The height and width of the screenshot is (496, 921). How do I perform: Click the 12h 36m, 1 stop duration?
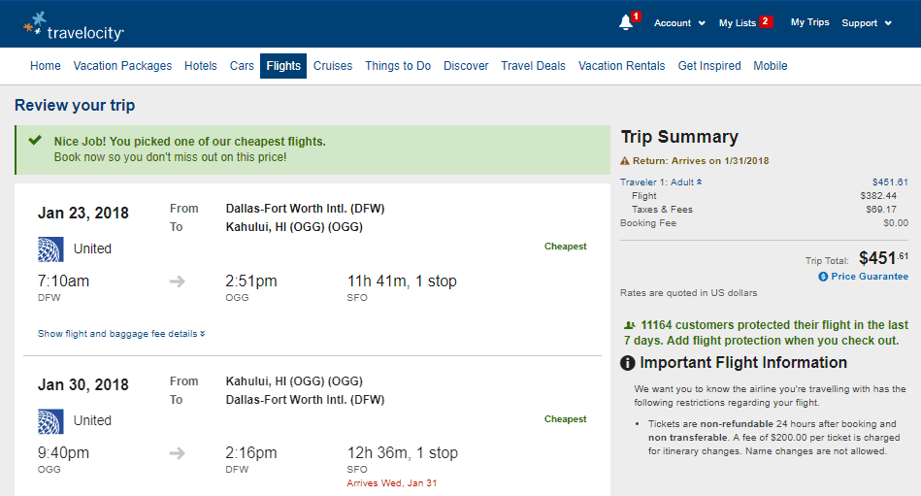click(403, 453)
